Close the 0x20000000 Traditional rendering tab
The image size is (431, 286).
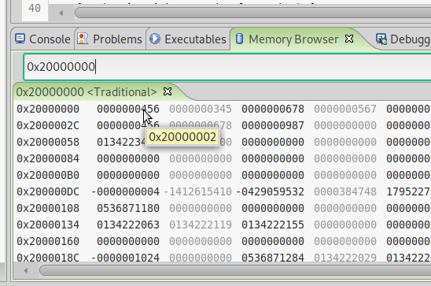pyautogui.click(x=168, y=91)
